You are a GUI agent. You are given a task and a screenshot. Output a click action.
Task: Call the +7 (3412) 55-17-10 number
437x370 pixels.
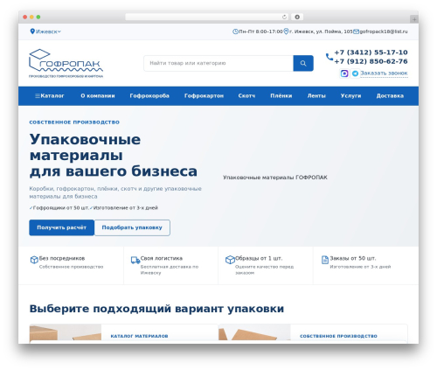point(371,52)
